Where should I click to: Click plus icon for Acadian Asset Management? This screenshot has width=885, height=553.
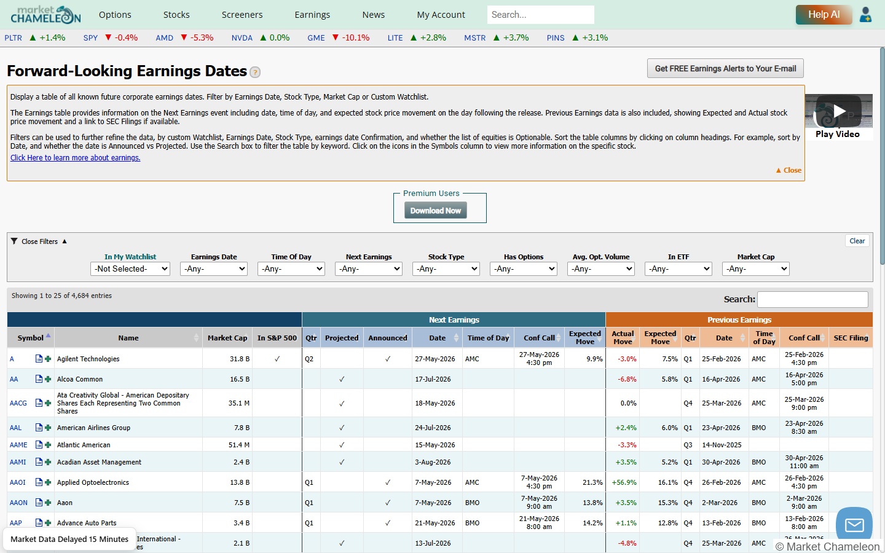pos(48,462)
